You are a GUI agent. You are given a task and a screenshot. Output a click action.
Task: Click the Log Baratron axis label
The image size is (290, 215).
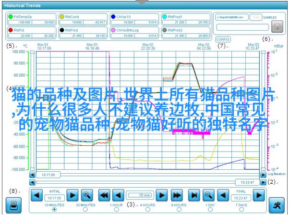[277, 174]
